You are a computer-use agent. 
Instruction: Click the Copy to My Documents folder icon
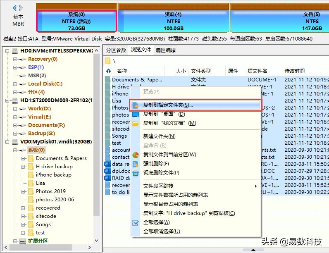tap(136, 123)
